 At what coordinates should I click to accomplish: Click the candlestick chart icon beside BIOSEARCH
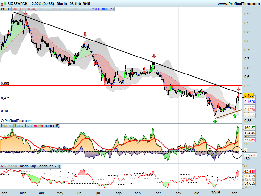coord(4,3)
